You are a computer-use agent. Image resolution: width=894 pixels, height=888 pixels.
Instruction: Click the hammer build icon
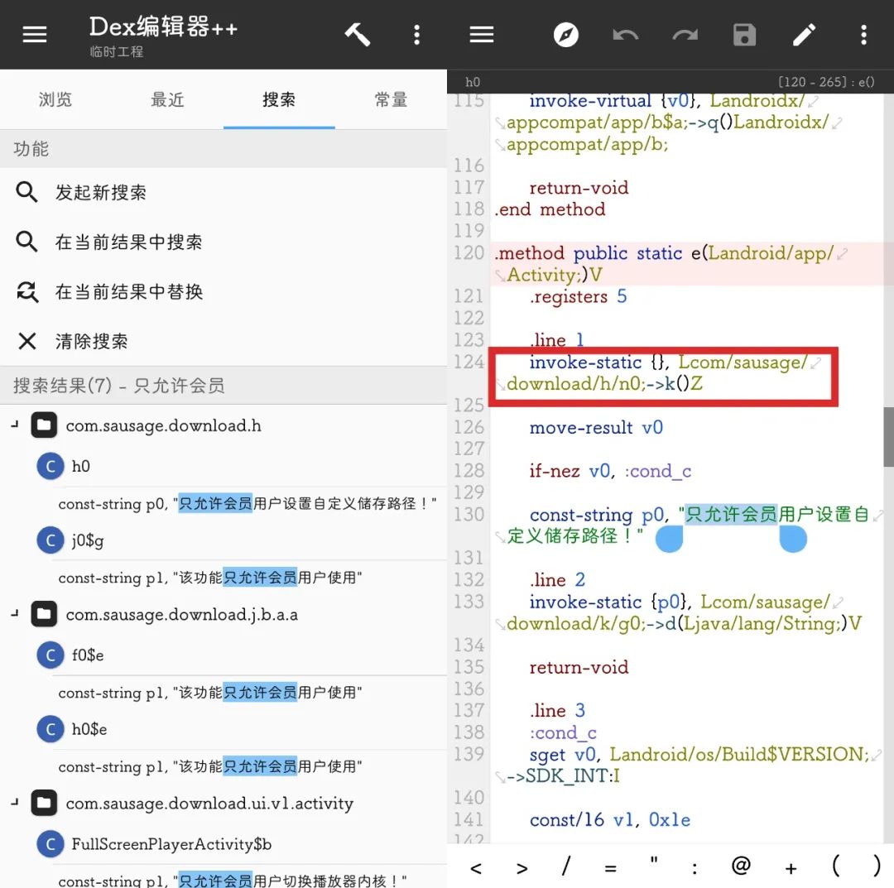click(358, 35)
